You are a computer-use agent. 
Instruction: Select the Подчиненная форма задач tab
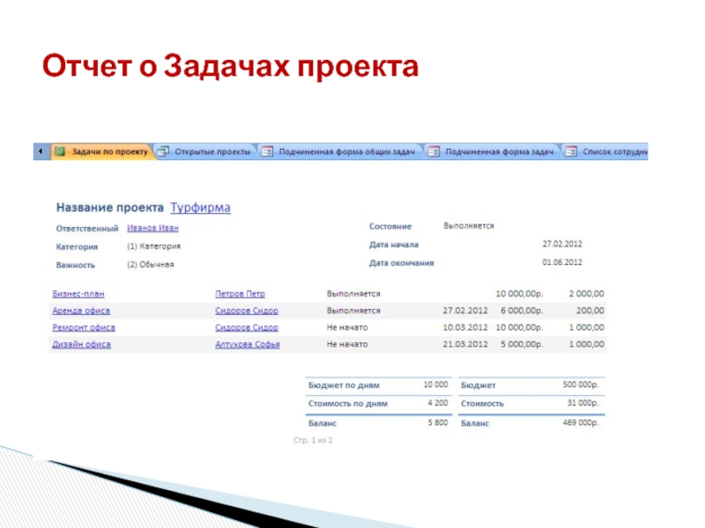click(x=499, y=151)
